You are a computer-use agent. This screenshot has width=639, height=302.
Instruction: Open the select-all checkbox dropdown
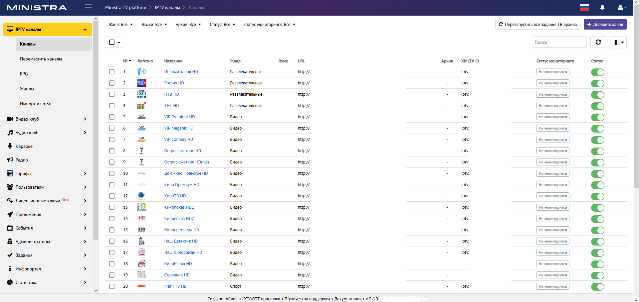click(114, 42)
